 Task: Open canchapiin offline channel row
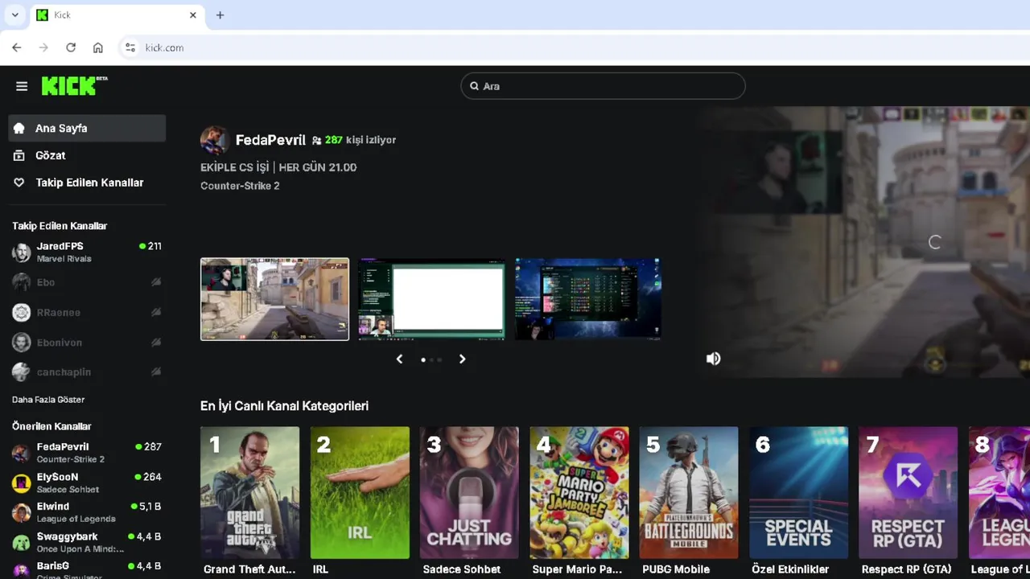click(87, 372)
